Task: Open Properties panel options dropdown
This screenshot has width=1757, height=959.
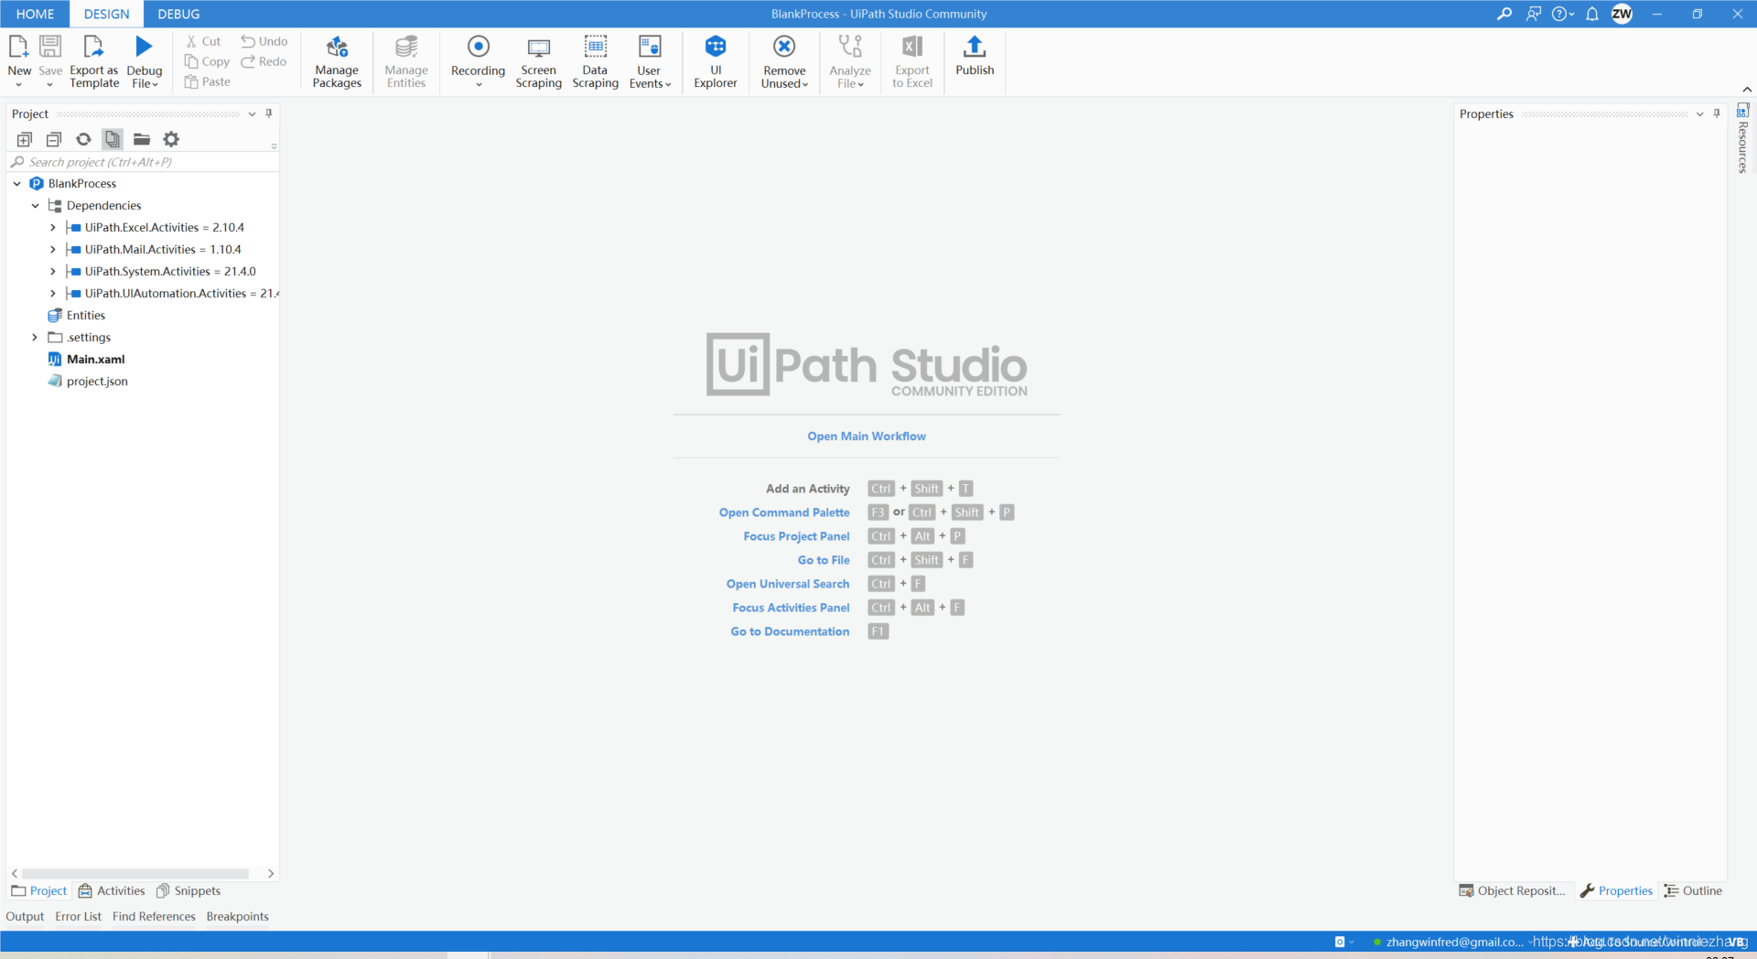Action: (x=1699, y=114)
